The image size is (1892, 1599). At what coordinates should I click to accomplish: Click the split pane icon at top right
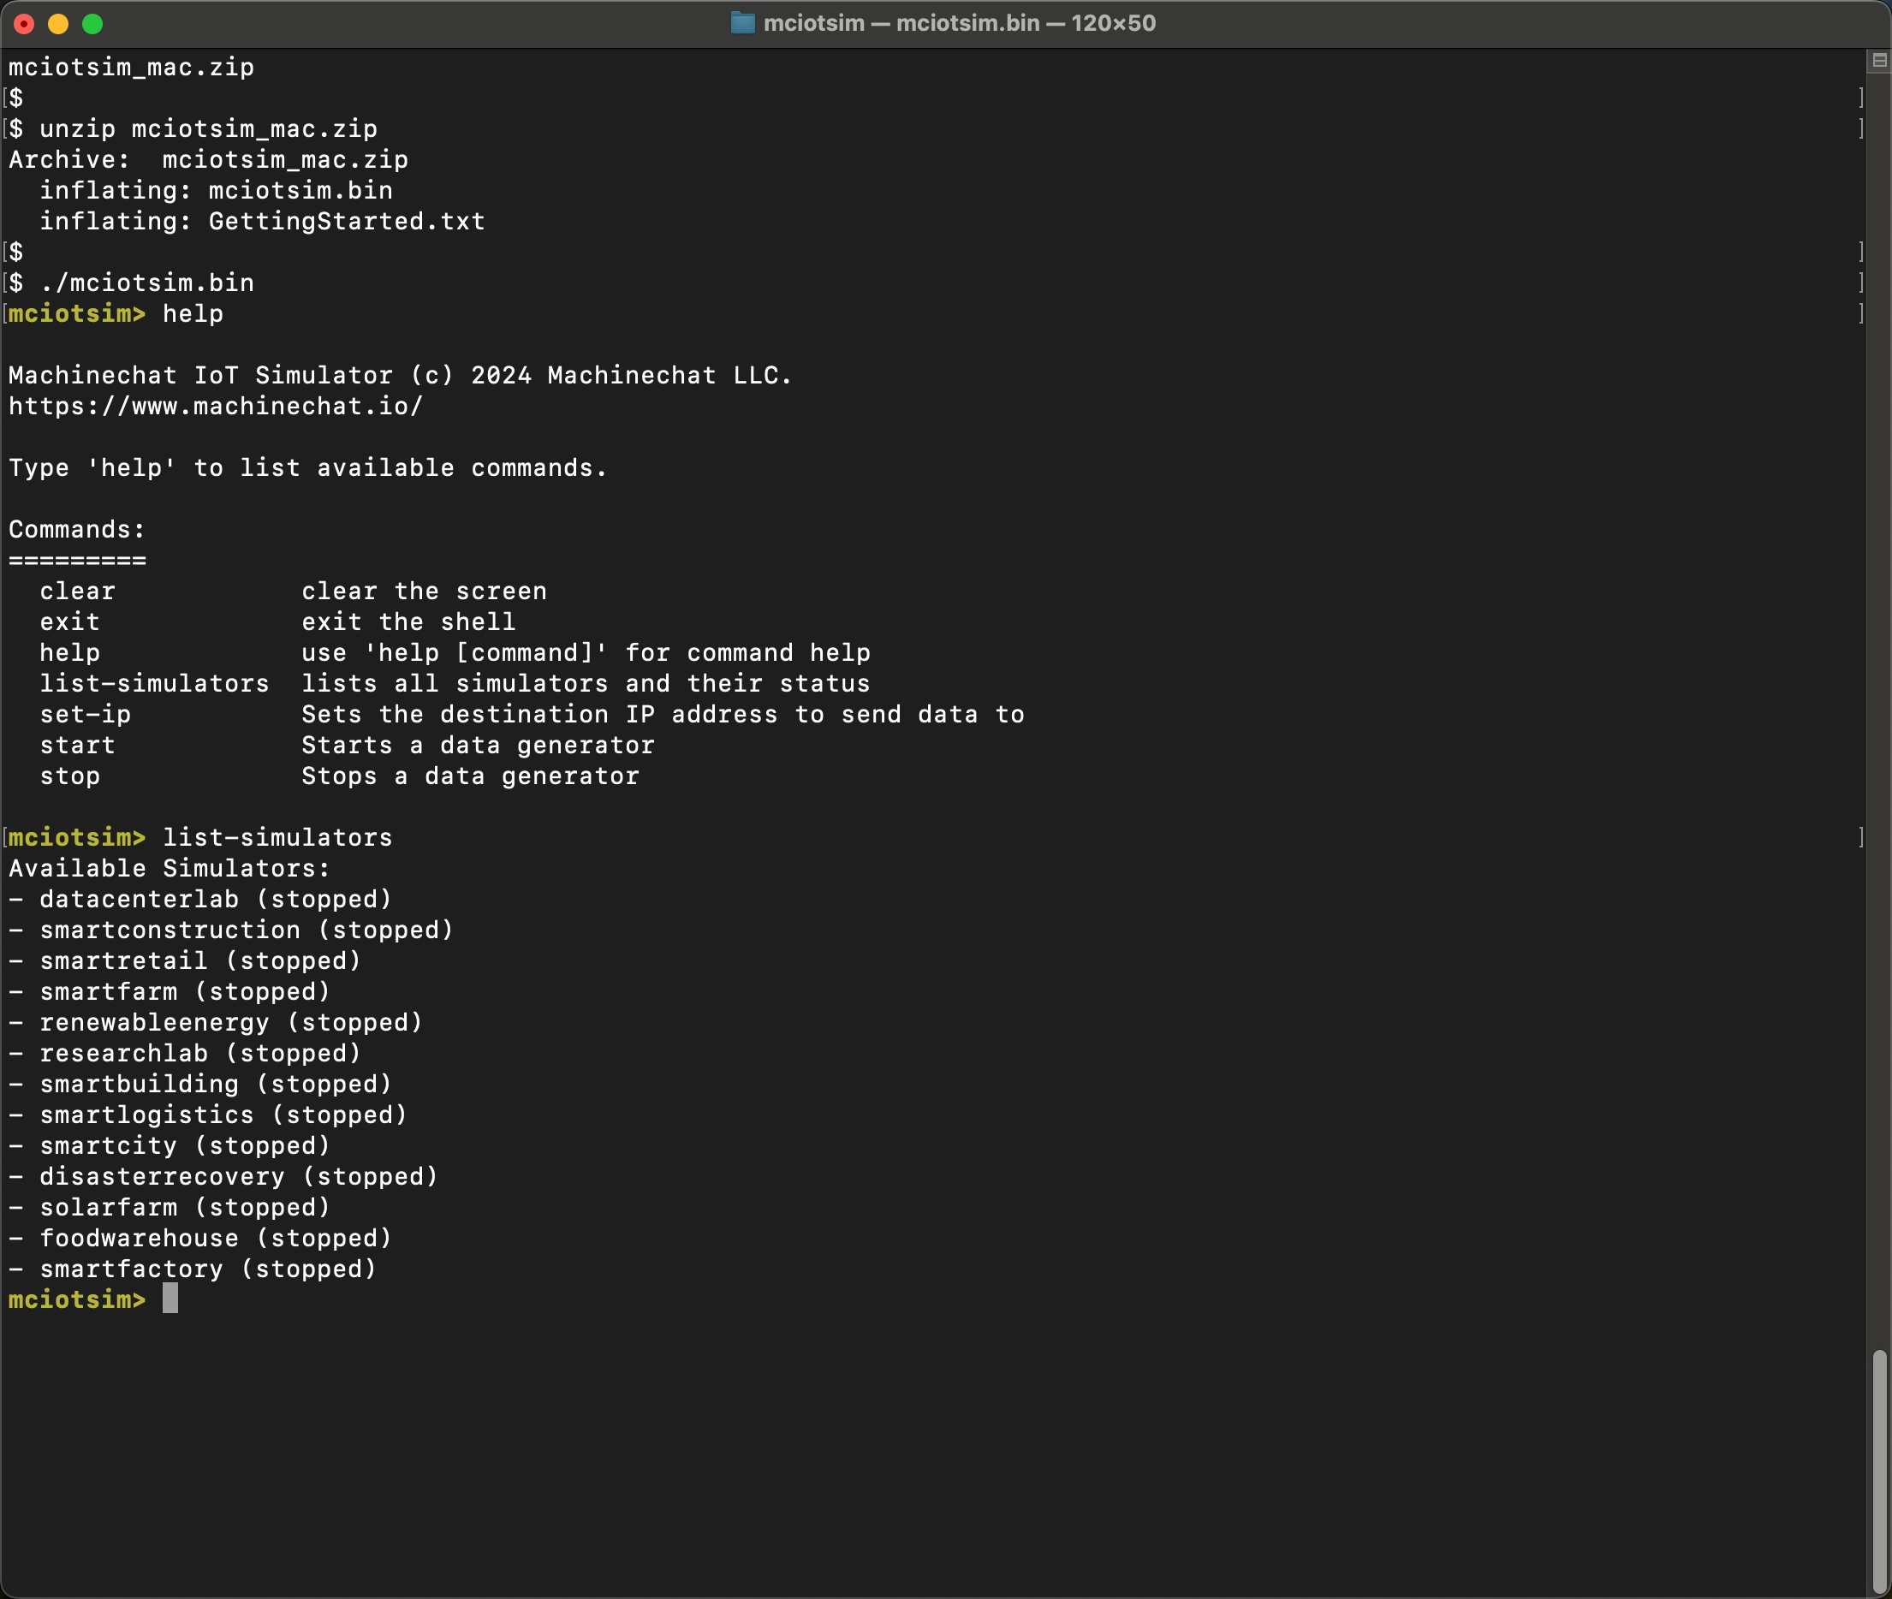point(1879,61)
